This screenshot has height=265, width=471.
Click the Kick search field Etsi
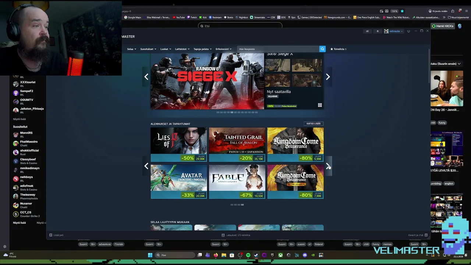(x=240, y=26)
